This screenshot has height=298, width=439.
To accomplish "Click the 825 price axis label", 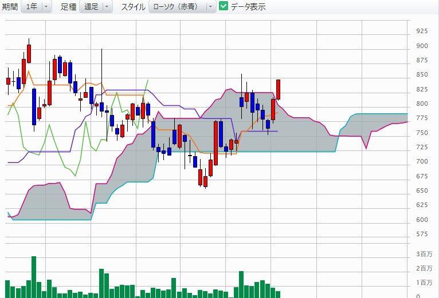I will pyautogui.click(x=422, y=89).
